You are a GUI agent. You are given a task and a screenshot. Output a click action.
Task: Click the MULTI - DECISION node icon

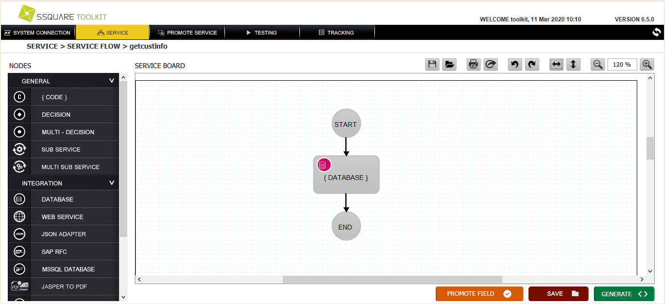click(19, 132)
